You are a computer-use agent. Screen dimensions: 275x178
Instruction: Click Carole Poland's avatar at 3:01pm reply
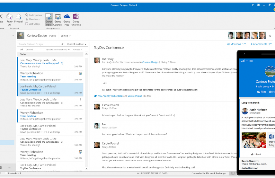click(x=97, y=145)
